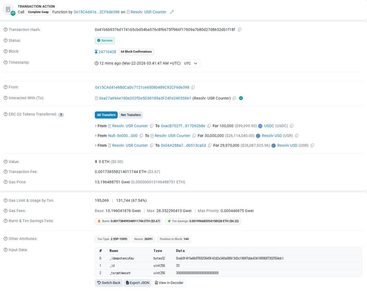Open the UTC timezone dropdown
This screenshot has width=367, height=291.
pos(191,64)
